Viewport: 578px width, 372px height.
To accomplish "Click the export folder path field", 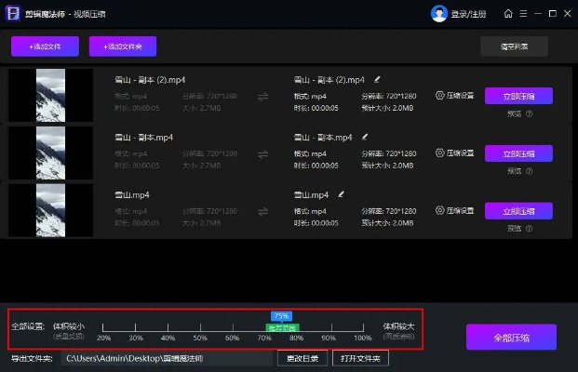I will coord(166,358).
